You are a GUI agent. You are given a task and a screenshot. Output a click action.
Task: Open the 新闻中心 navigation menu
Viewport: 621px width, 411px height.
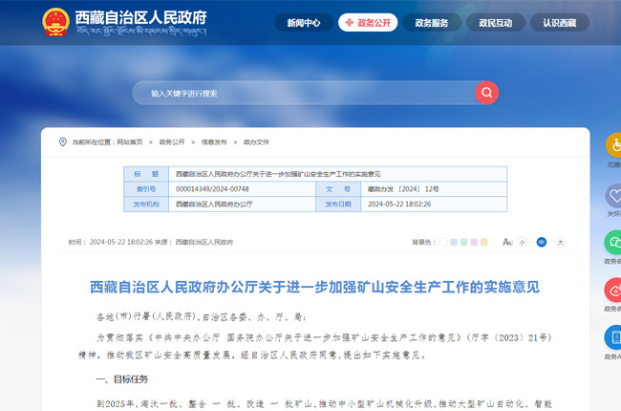click(303, 22)
